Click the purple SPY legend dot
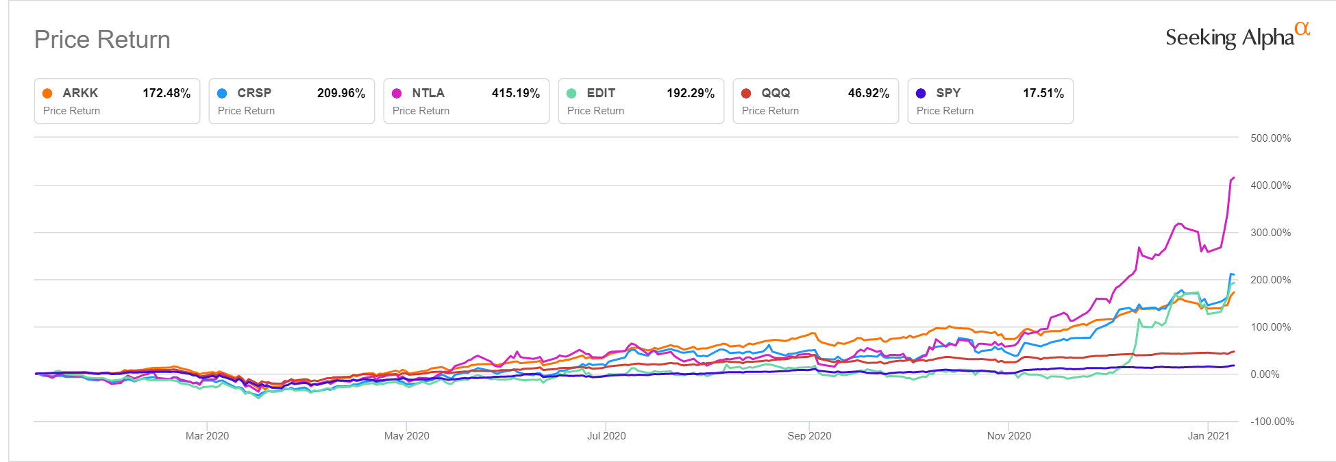This screenshot has height=462, width=1336. [x=921, y=93]
